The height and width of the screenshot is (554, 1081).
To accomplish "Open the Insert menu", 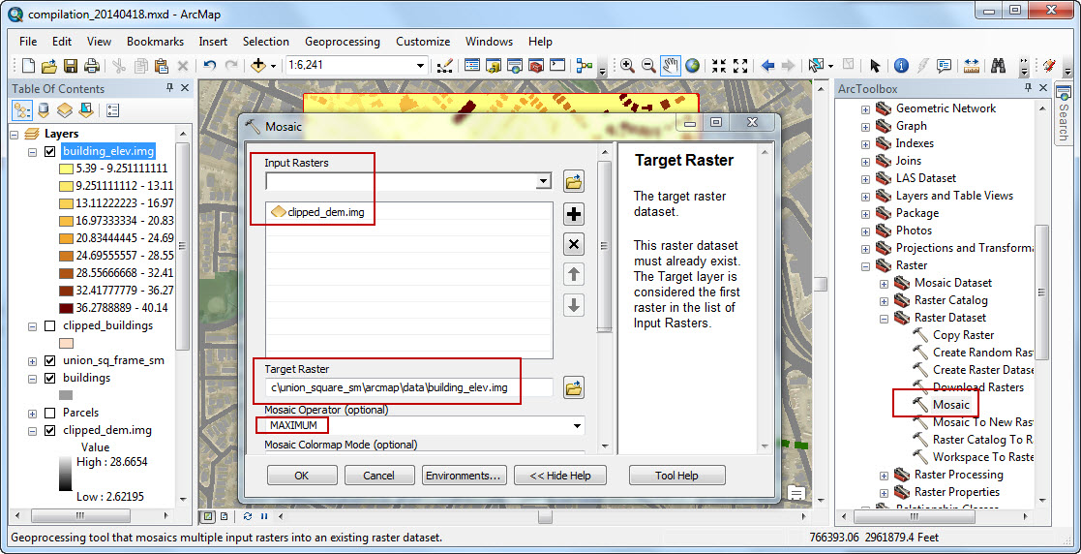I will point(213,42).
